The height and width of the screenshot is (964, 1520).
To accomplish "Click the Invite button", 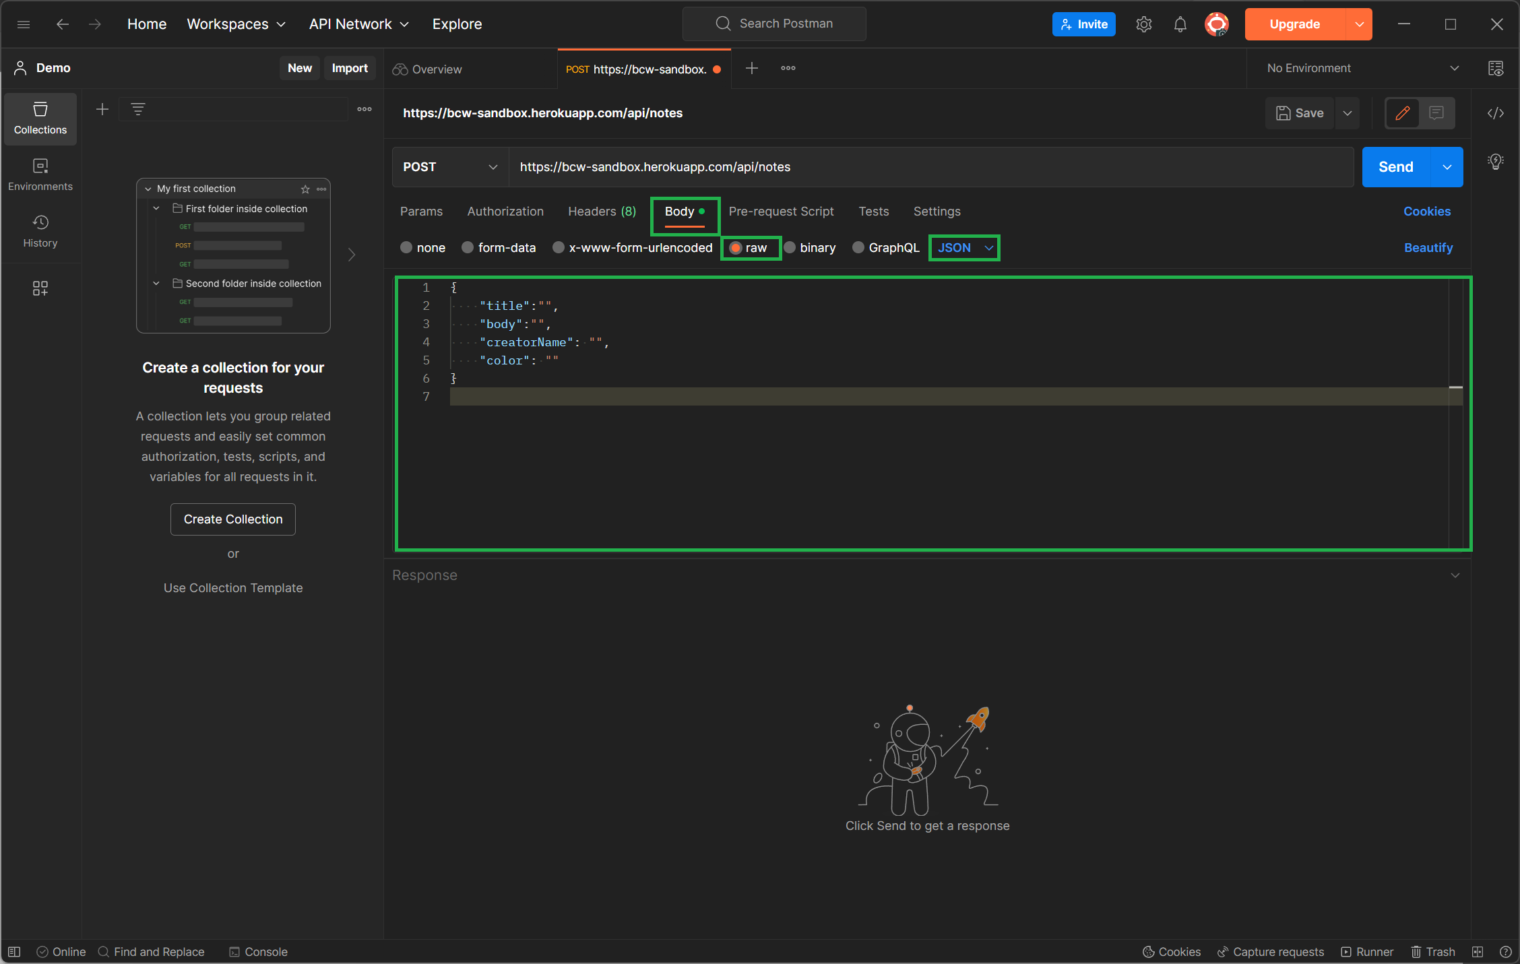I will click(x=1083, y=24).
